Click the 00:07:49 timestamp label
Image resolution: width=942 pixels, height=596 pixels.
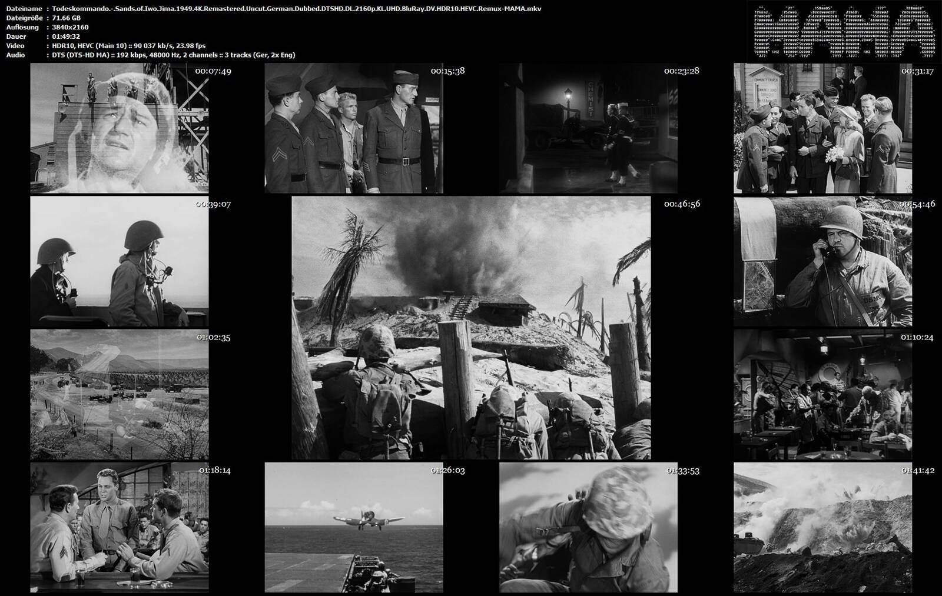[213, 71]
